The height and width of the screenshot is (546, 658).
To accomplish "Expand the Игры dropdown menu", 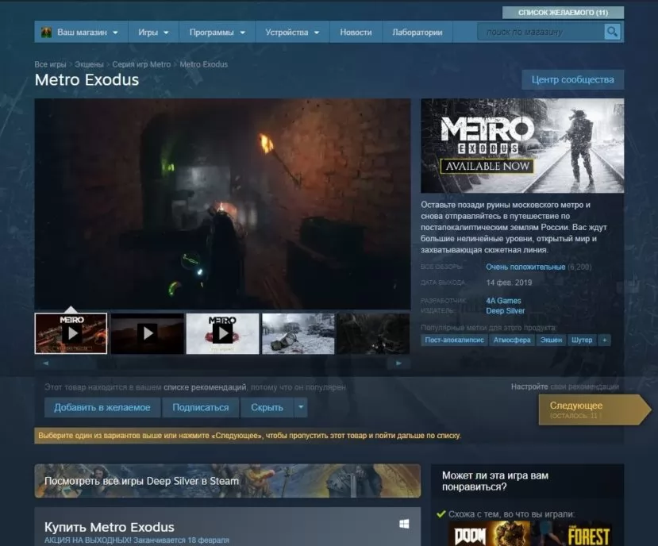I will (x=153, y=33).
